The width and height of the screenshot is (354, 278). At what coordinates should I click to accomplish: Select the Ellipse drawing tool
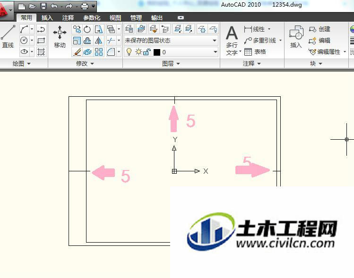point(24,52)
